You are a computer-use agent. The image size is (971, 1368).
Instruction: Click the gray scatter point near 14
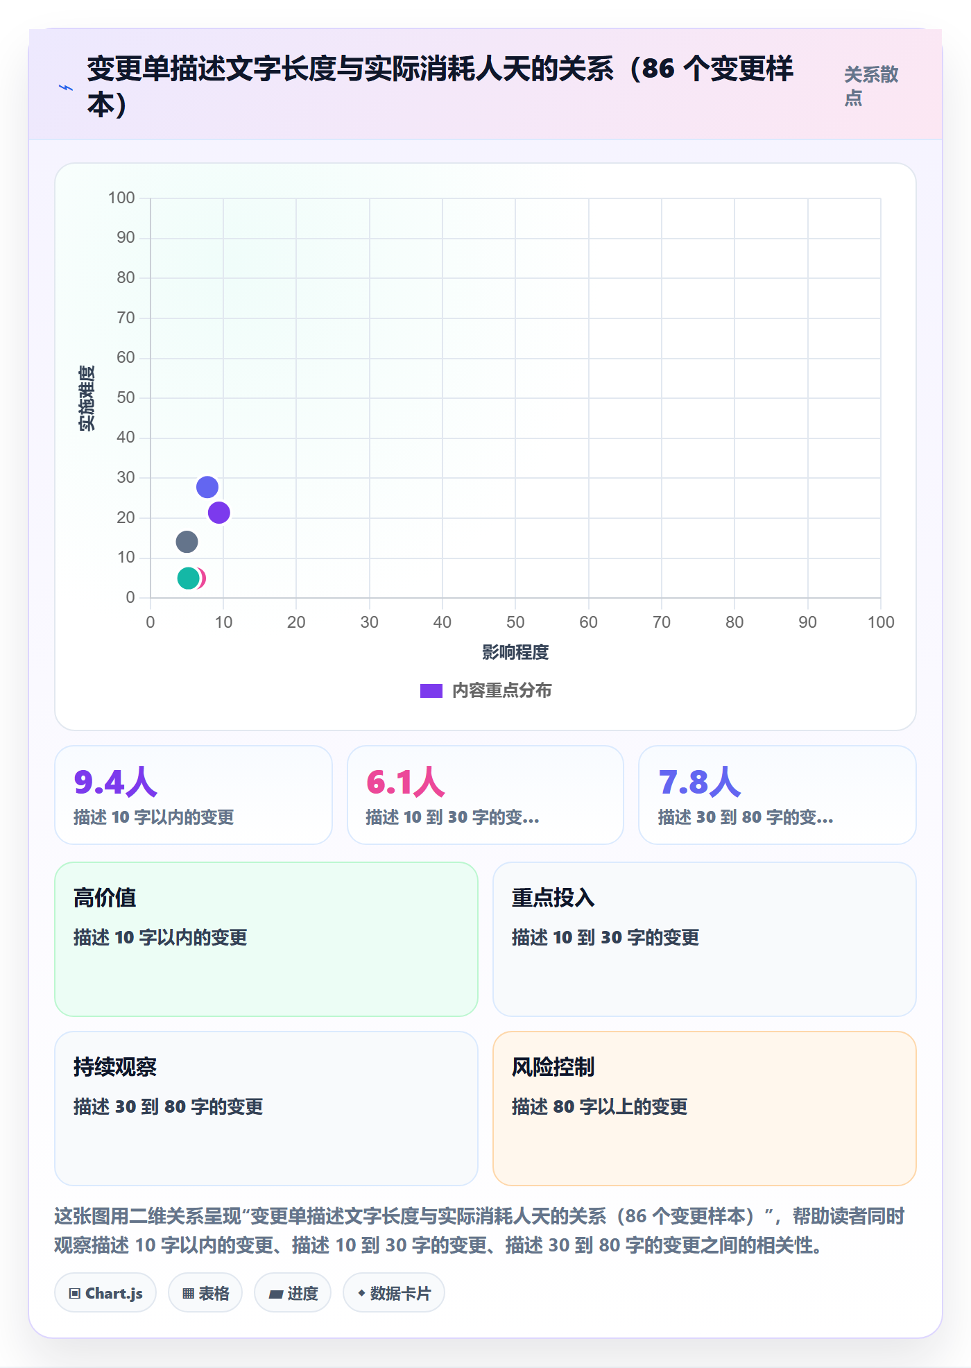(187, 542)
